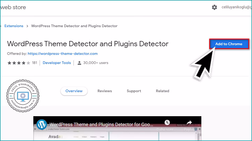The height and width of the screenshot is (141, 252).
Task: Click the video Share arrow icon
Action: coord(189,123)
